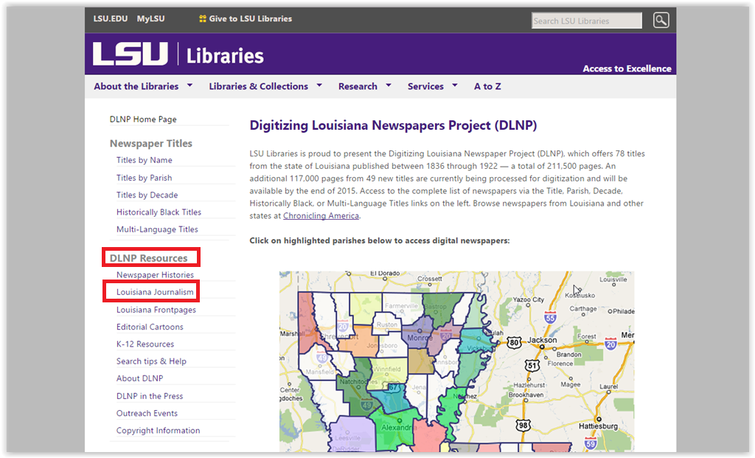The image size is (755, 458).
Task: Click DLNP Resources heading
Action: (x=148, y=257)
